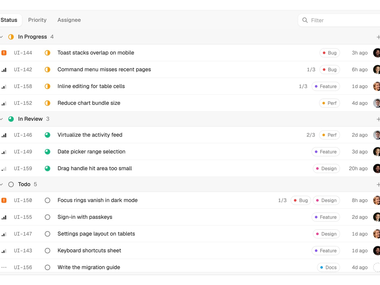380x285 pixels.
Task: Click the Perf label on UI-152
Action: tap(330, 103)
